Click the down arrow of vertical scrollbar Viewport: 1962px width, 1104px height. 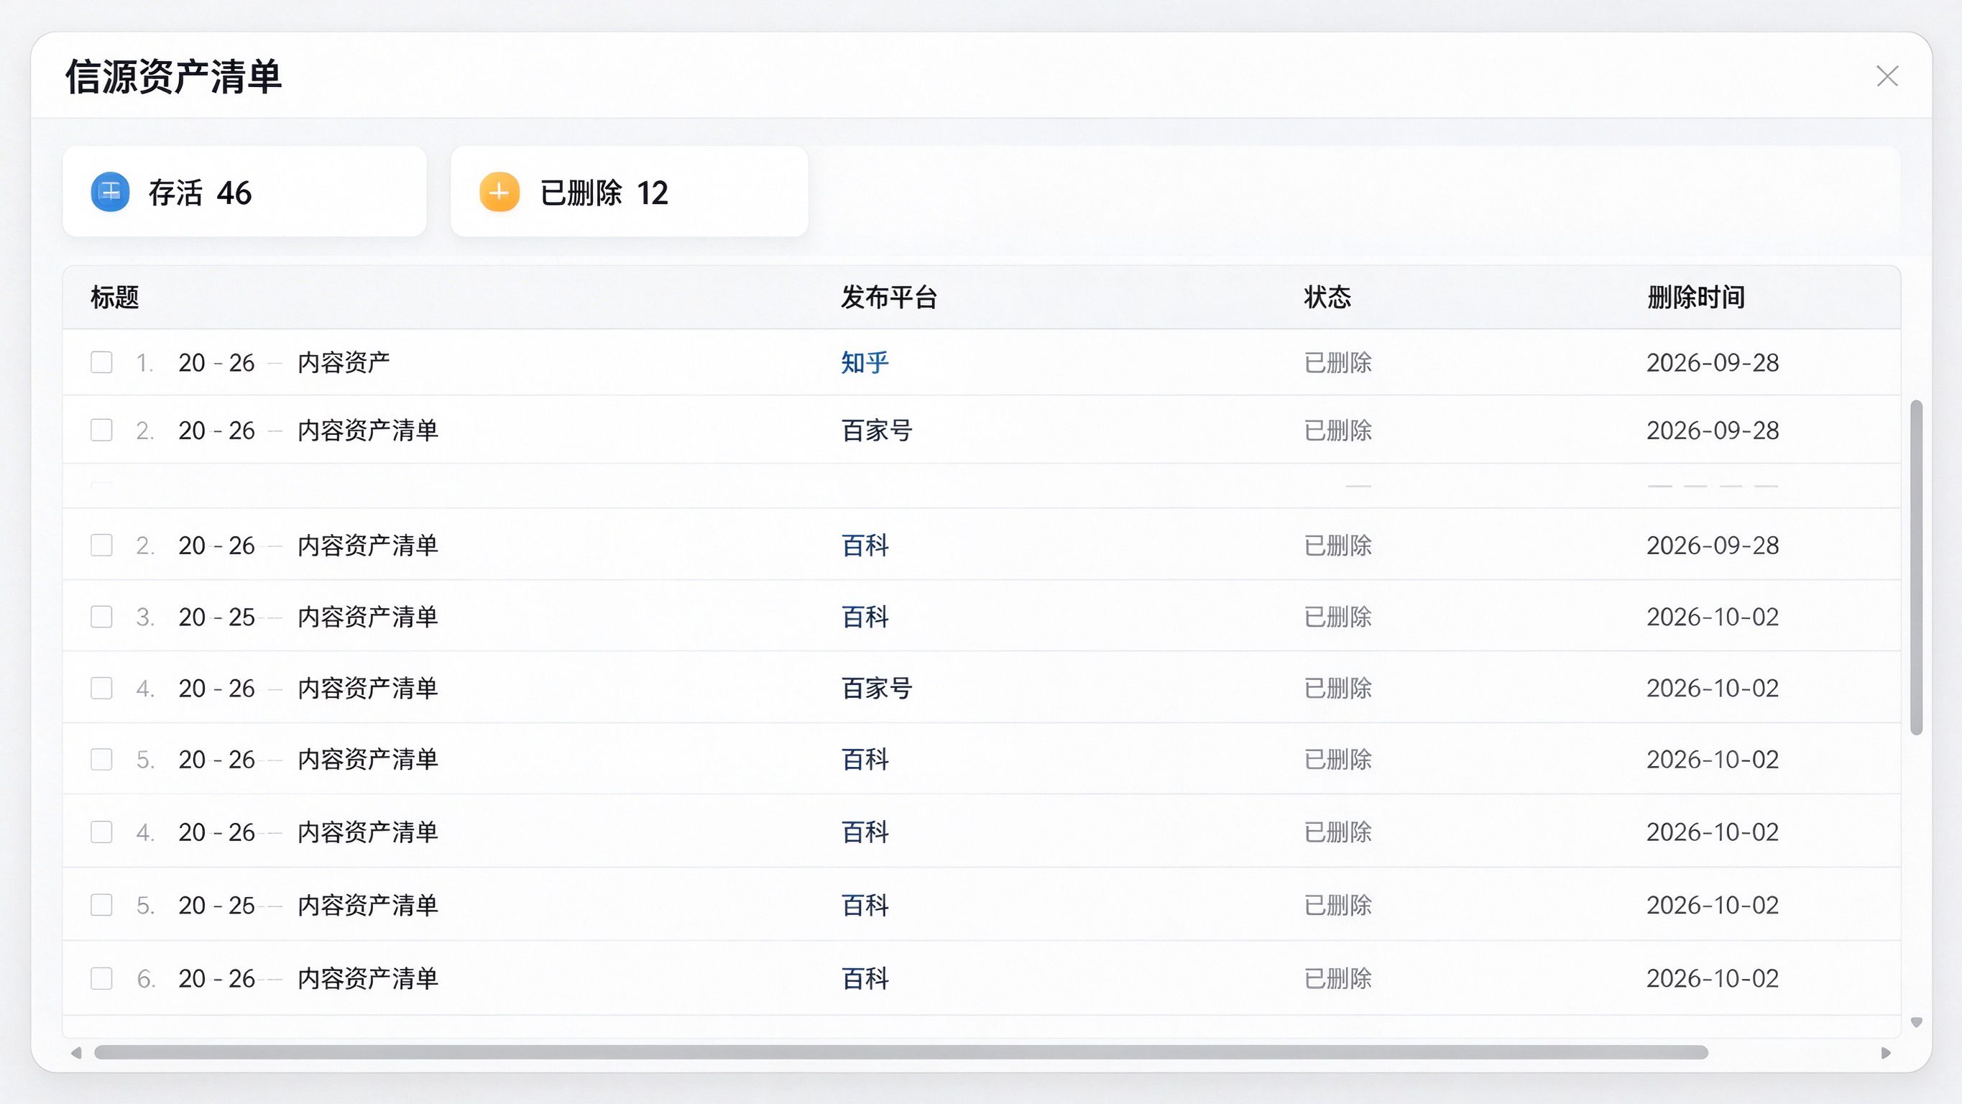(x=1916, y=1023)
